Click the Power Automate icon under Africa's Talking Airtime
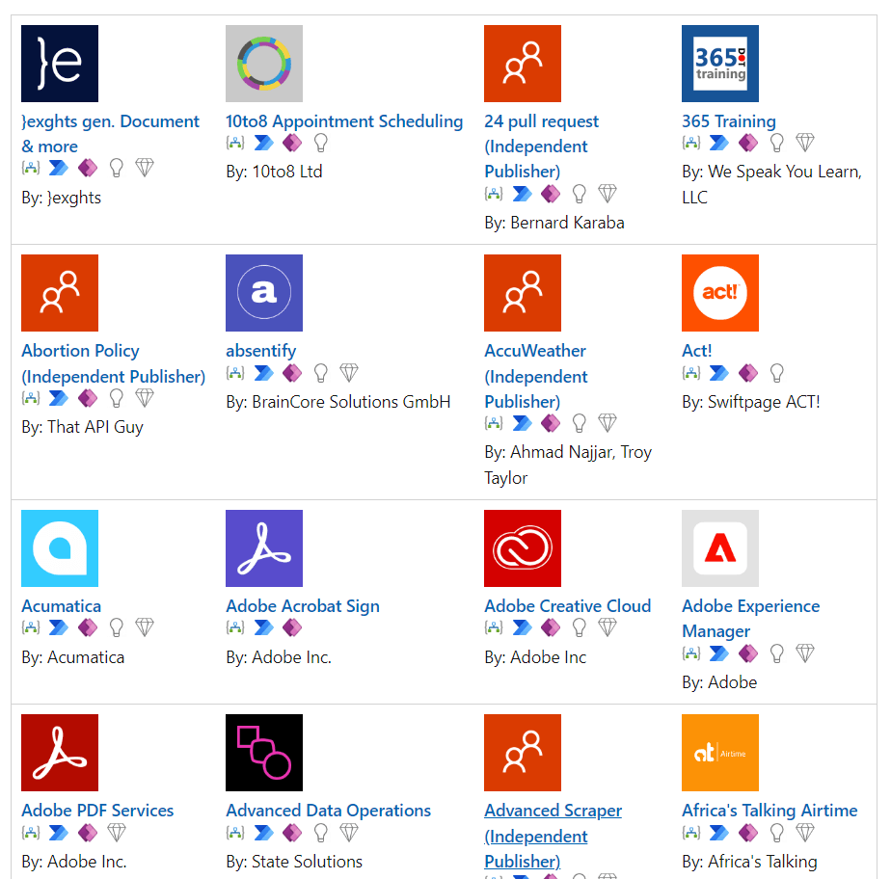The image size is (891, 879). 720,832
